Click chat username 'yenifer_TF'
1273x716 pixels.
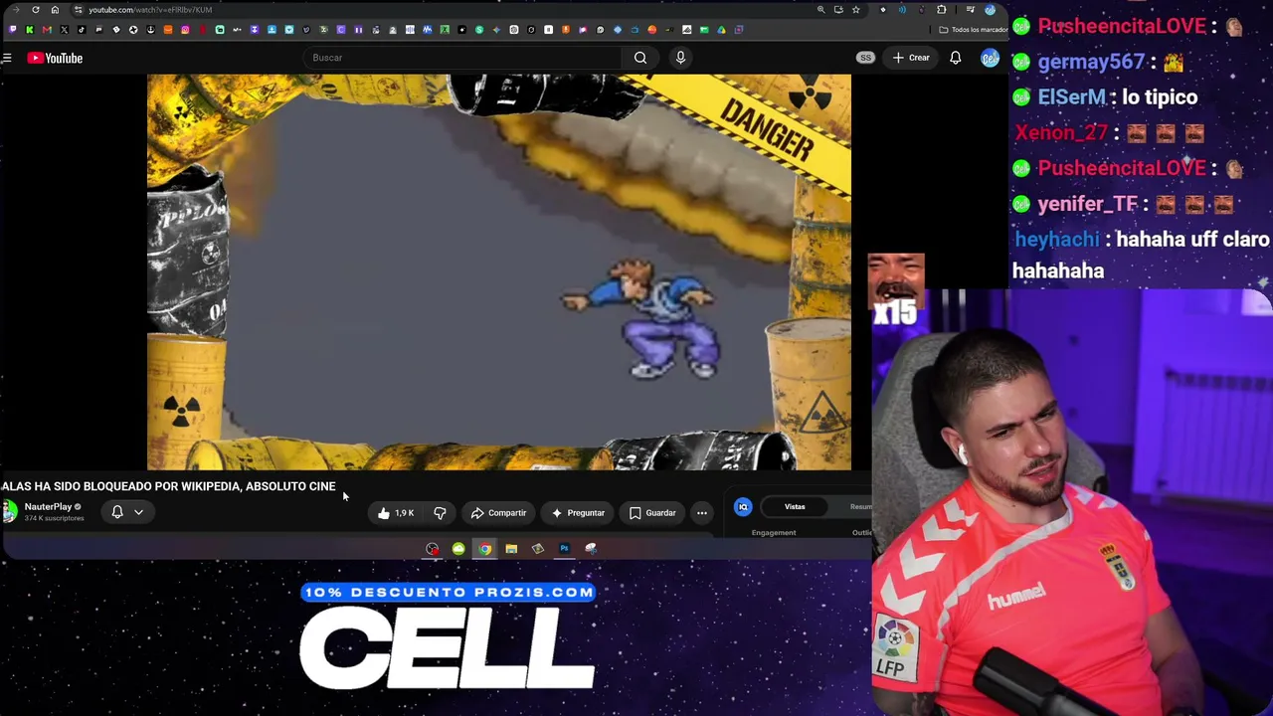point(1088,204)
